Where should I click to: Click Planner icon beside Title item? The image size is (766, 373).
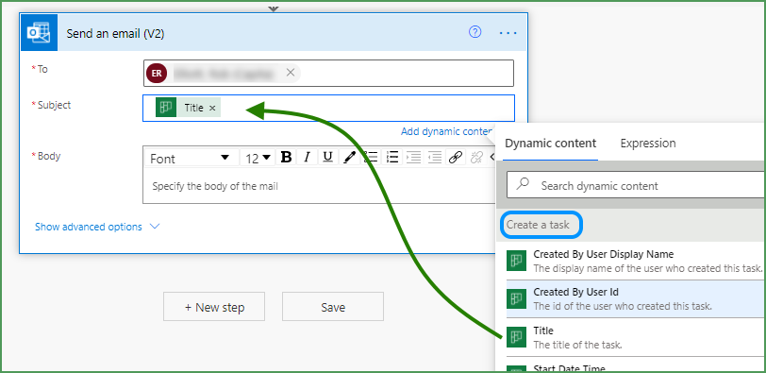516,337
